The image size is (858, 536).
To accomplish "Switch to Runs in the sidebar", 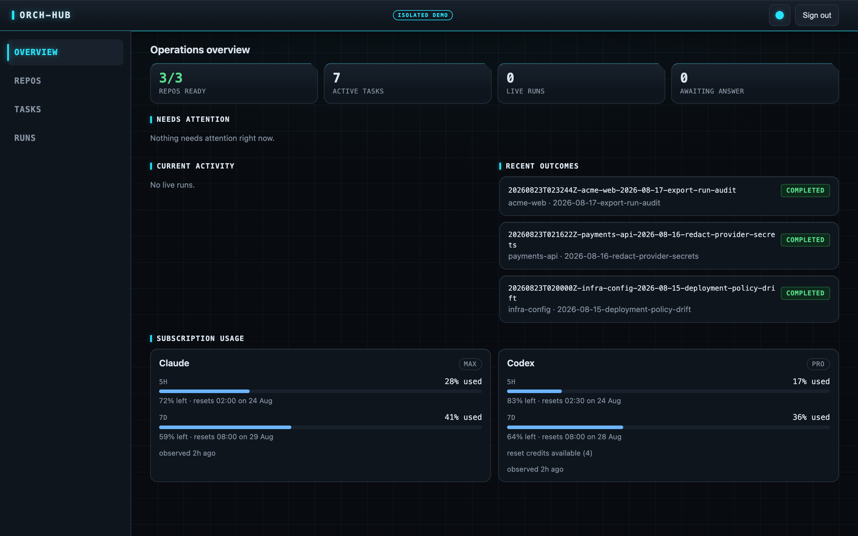I will pyautogui.click(x=65, y=138).
